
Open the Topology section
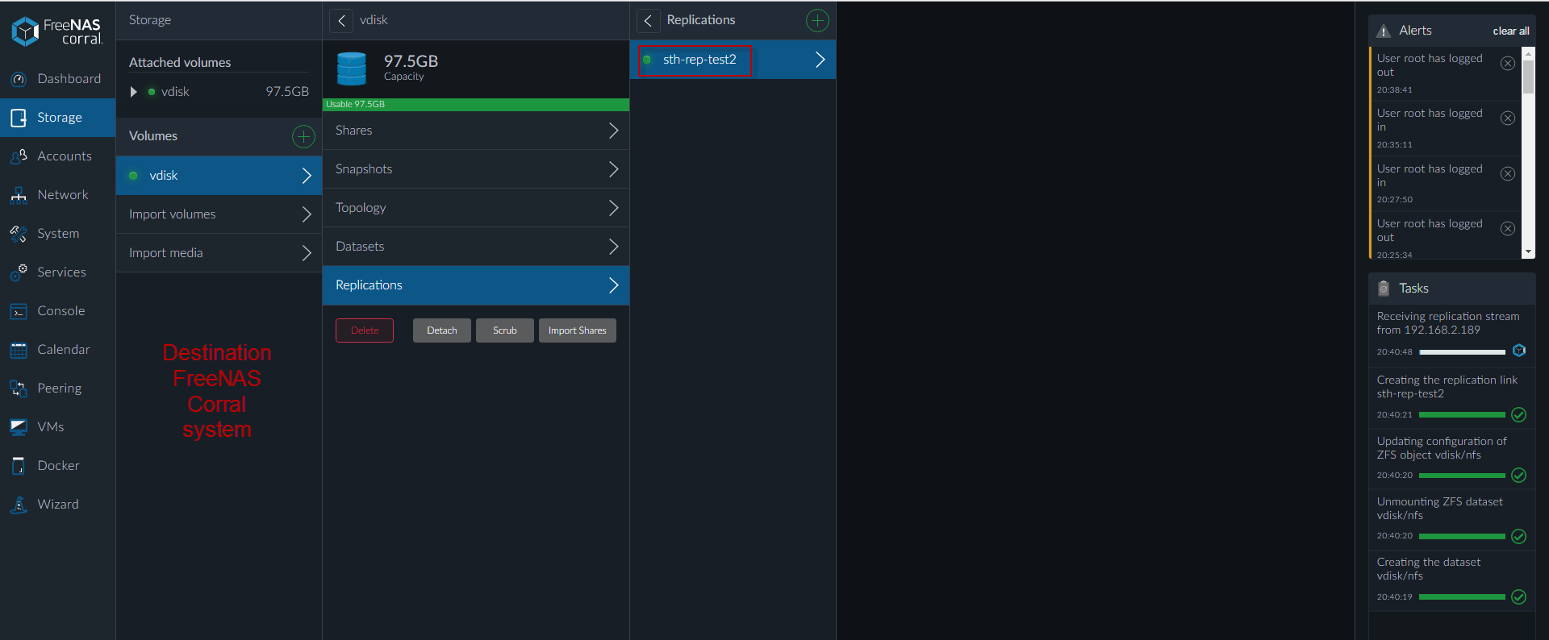(476, 208)
